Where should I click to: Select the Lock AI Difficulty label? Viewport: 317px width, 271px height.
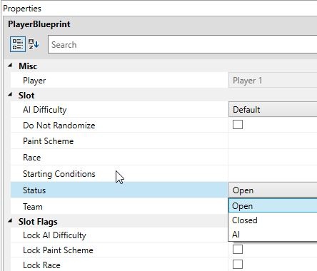click(x=54, y=235)
